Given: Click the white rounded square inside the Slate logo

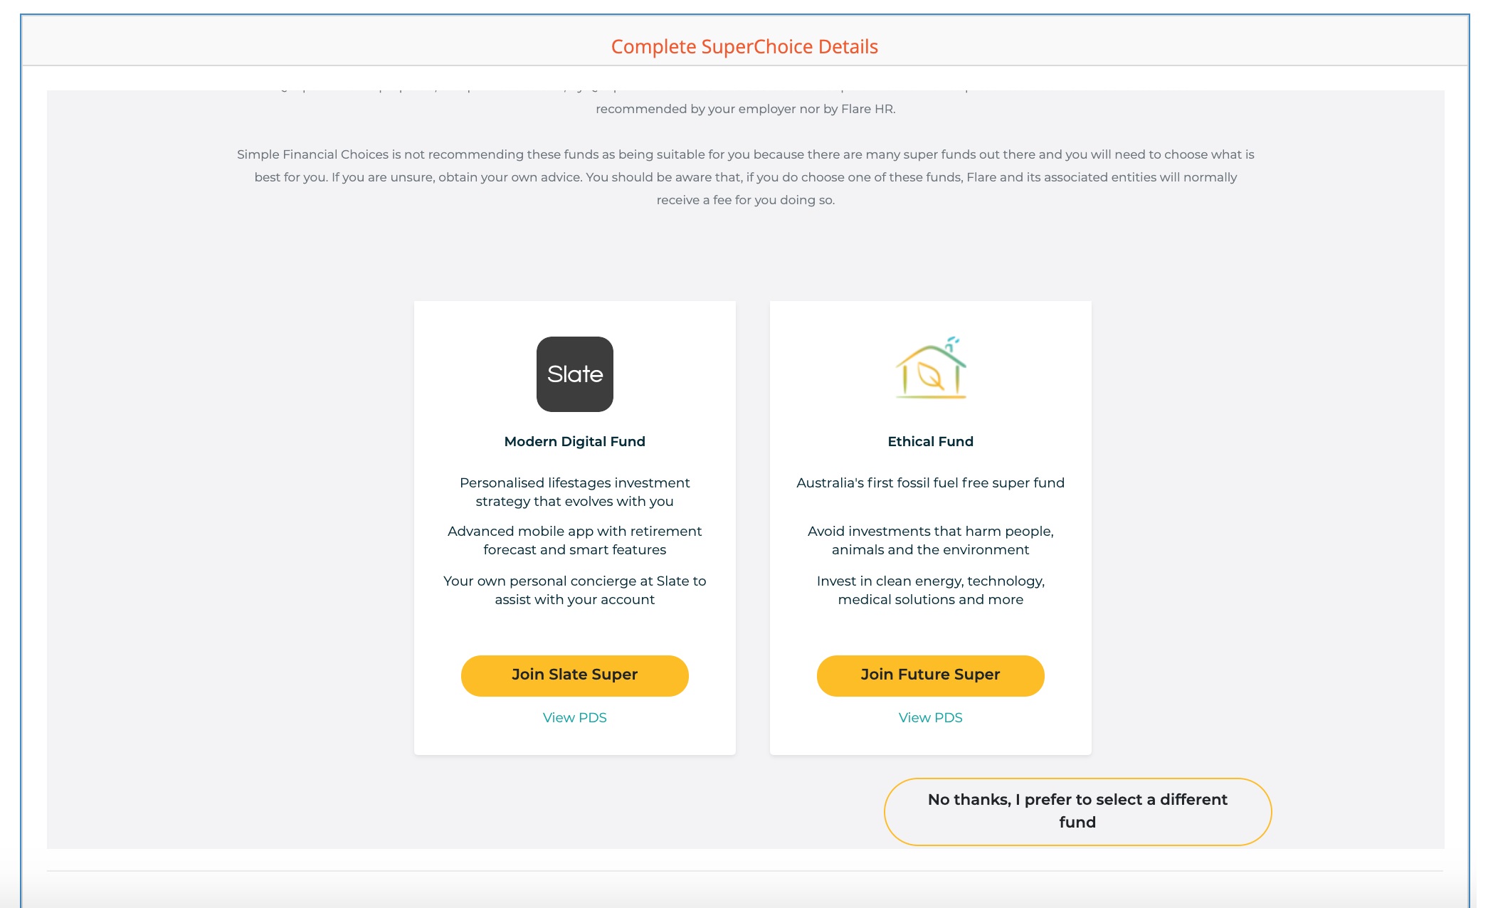Looking at the screenshot, I should point(574,374).
